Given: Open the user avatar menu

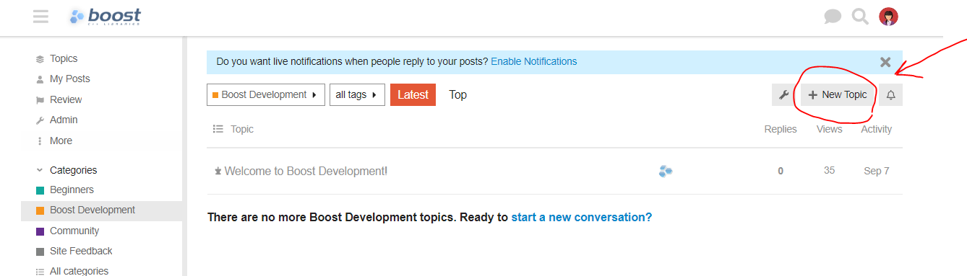Looking at the screenshot, I should (888, 16).
